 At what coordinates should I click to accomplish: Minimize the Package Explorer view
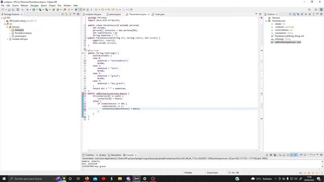pos(74,14)
